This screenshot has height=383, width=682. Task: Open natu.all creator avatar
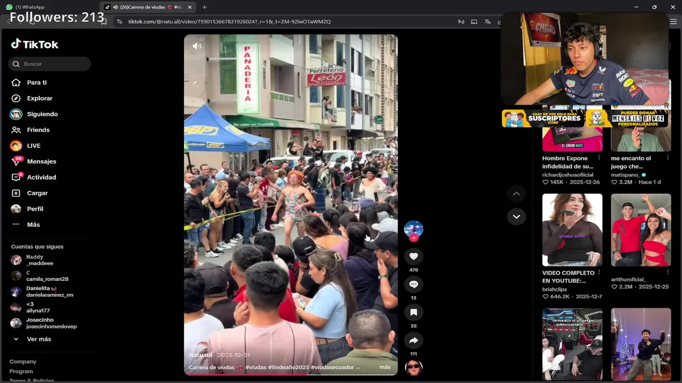[413, 229]
